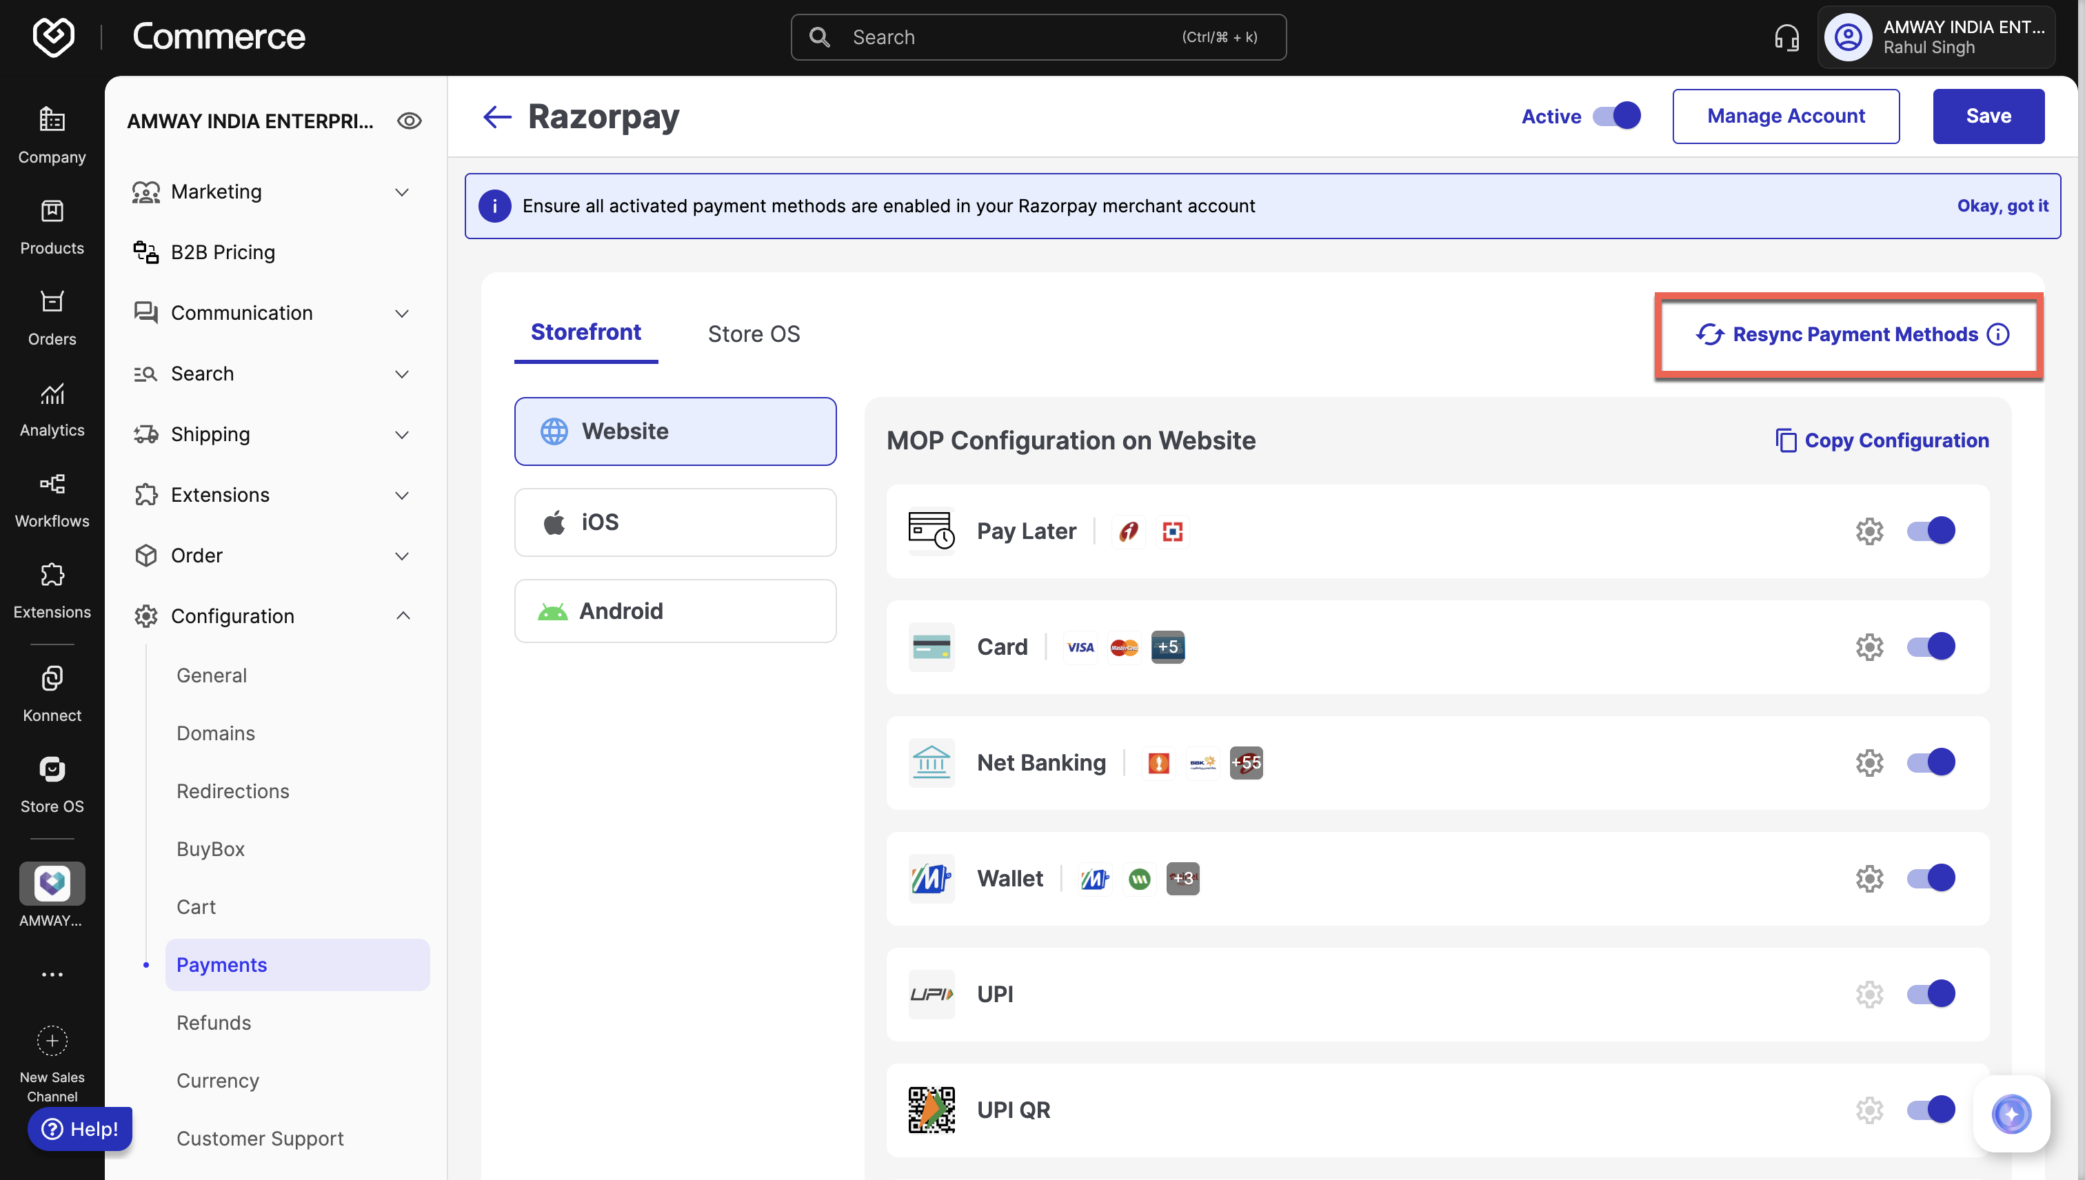Click the headset support icon

(1786, 37)
